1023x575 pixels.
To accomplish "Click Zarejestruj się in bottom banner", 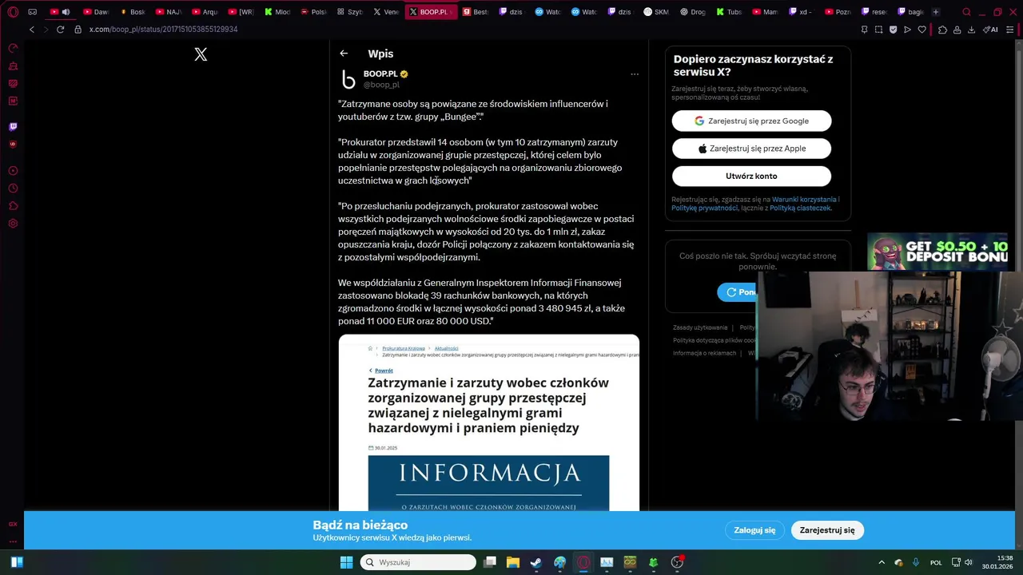I will pyautogui.click(x=827, y=530).
